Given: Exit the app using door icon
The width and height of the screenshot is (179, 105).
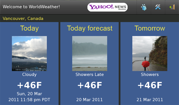Looking at the screenshot, I should click(172, 7).
